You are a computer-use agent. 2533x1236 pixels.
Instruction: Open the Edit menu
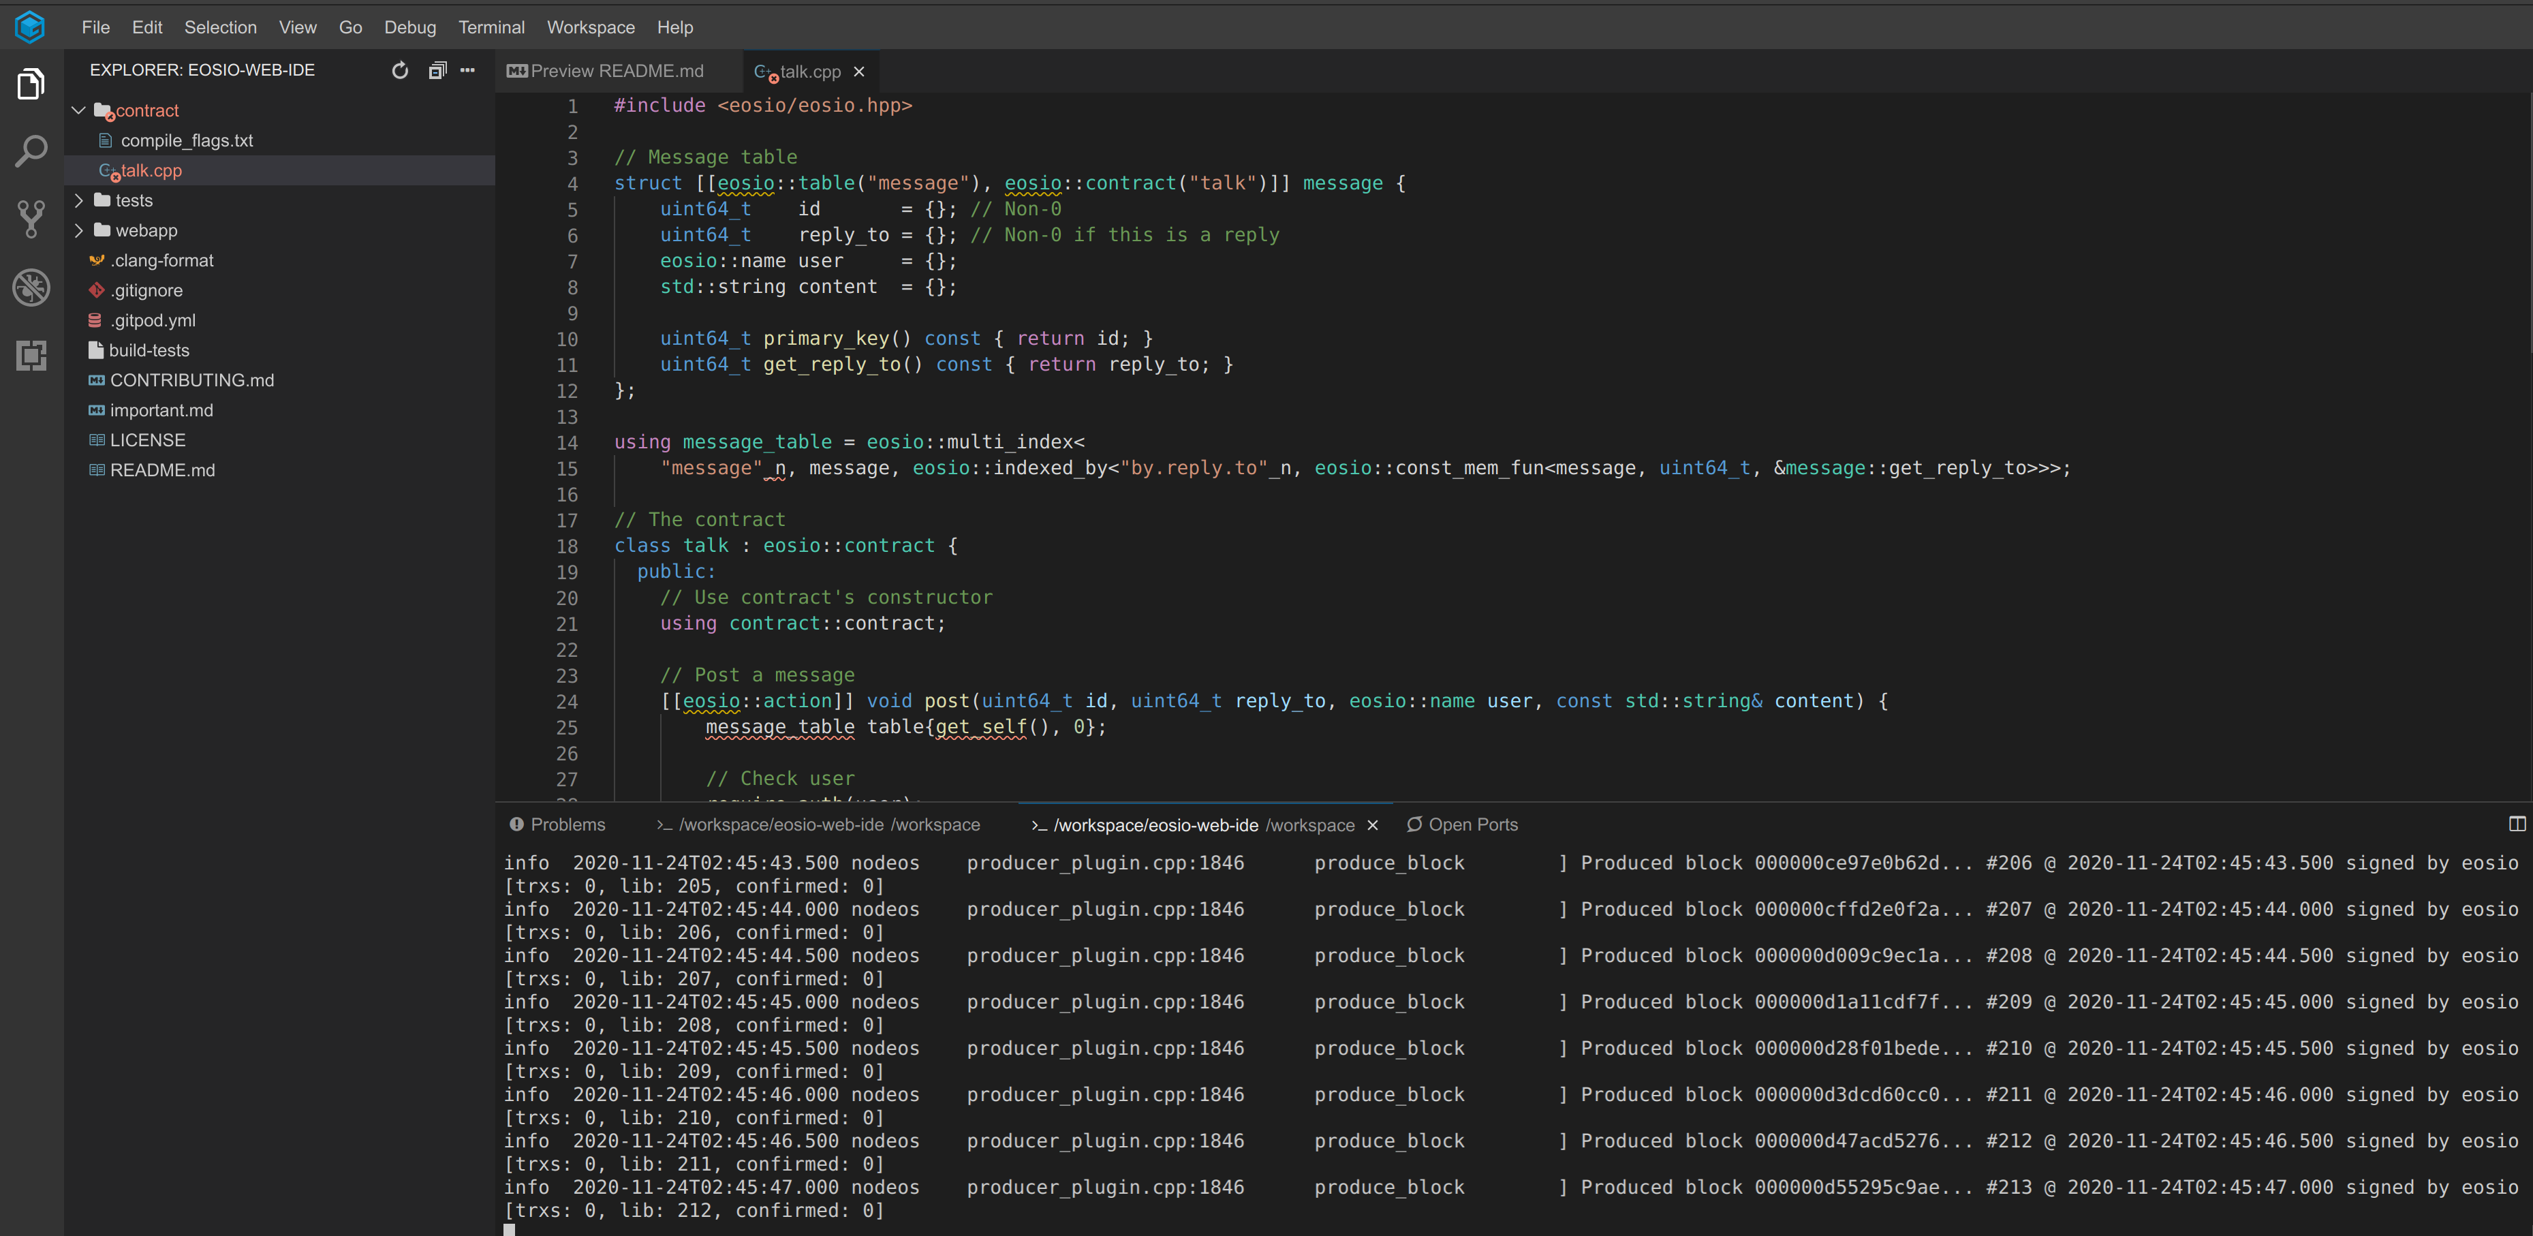[x=146, y=27]
